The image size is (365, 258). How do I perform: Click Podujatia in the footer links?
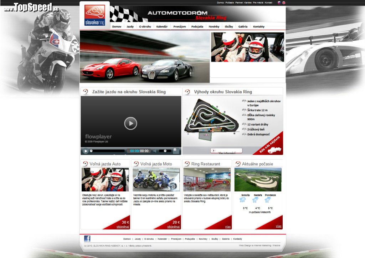[x=190, y=239]
